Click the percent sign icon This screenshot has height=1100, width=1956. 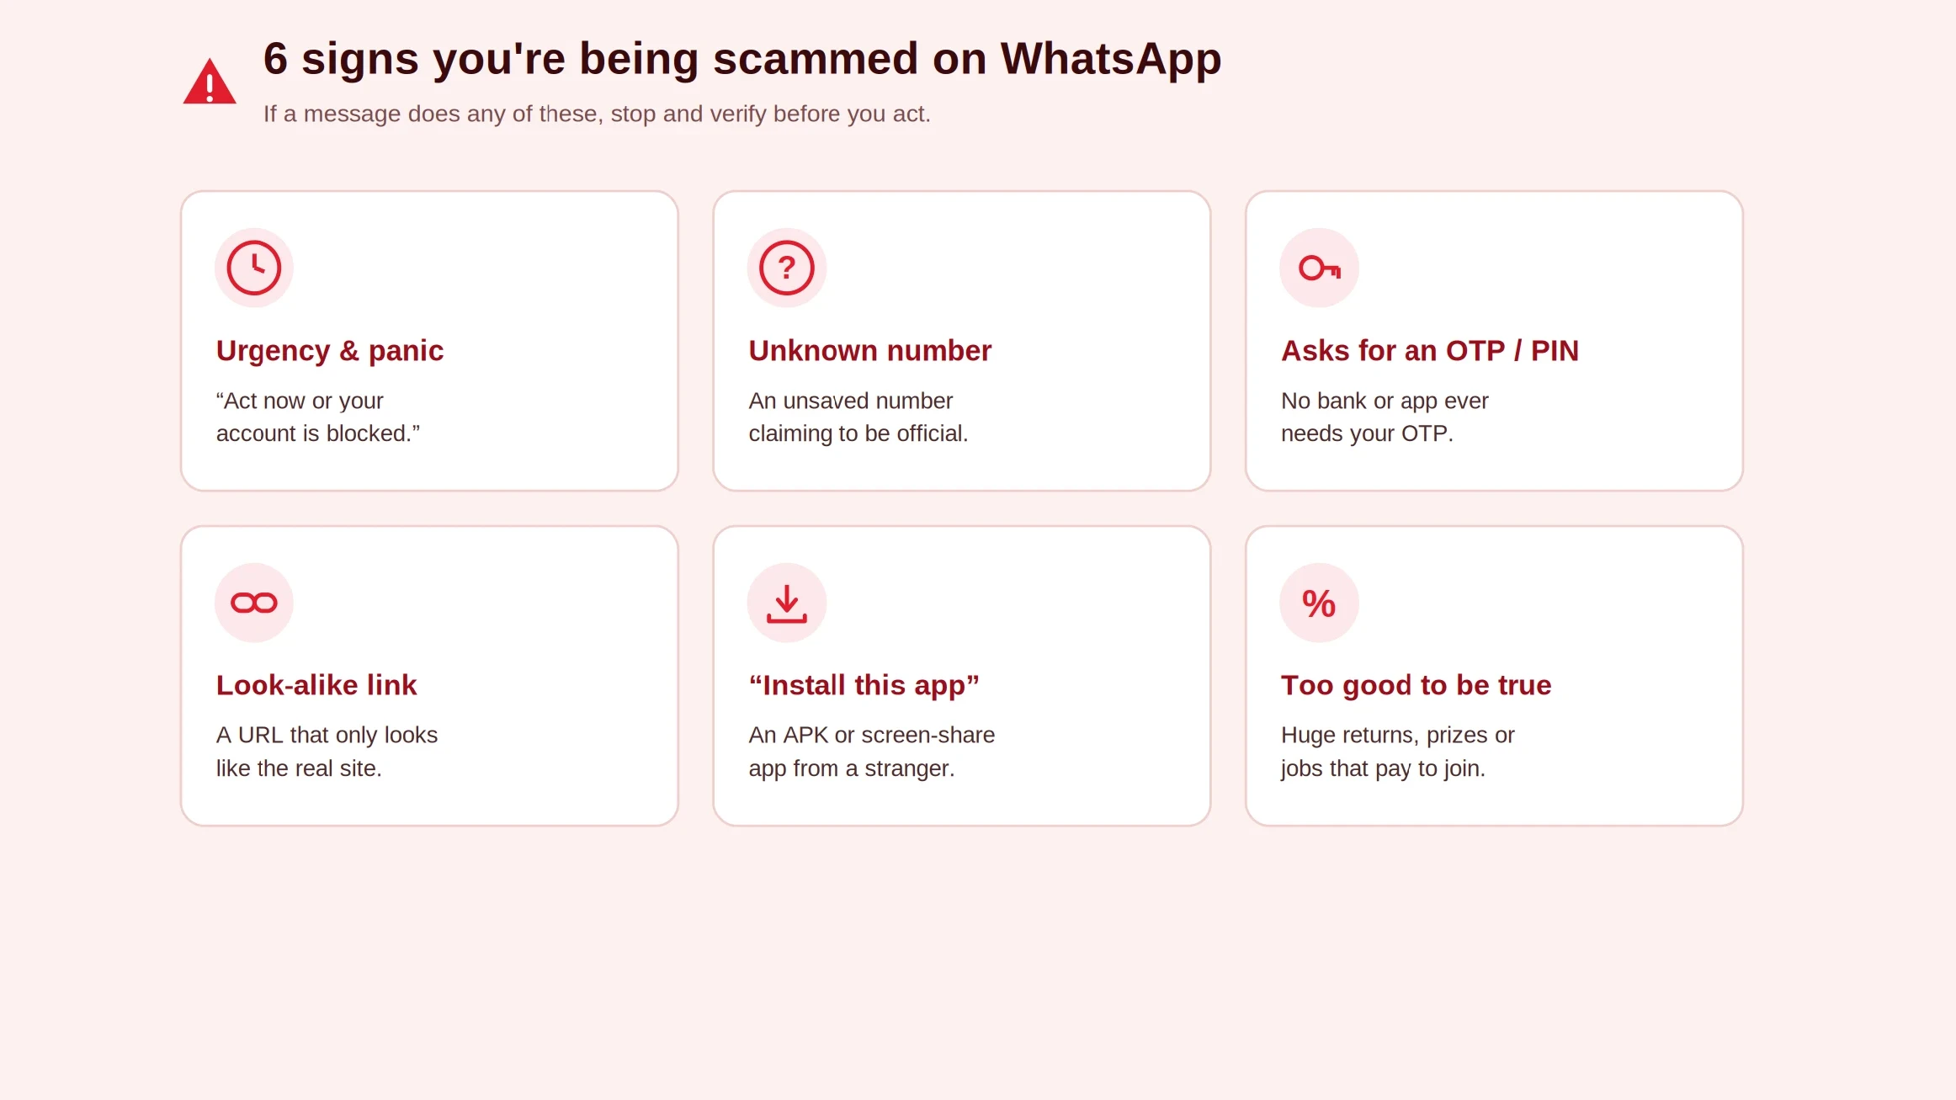coord(1319,603)
